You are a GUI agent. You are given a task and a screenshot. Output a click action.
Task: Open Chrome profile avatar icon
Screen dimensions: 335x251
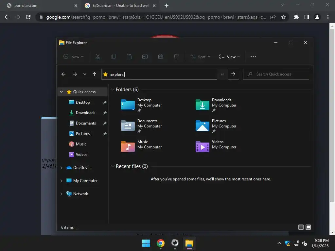317,17
